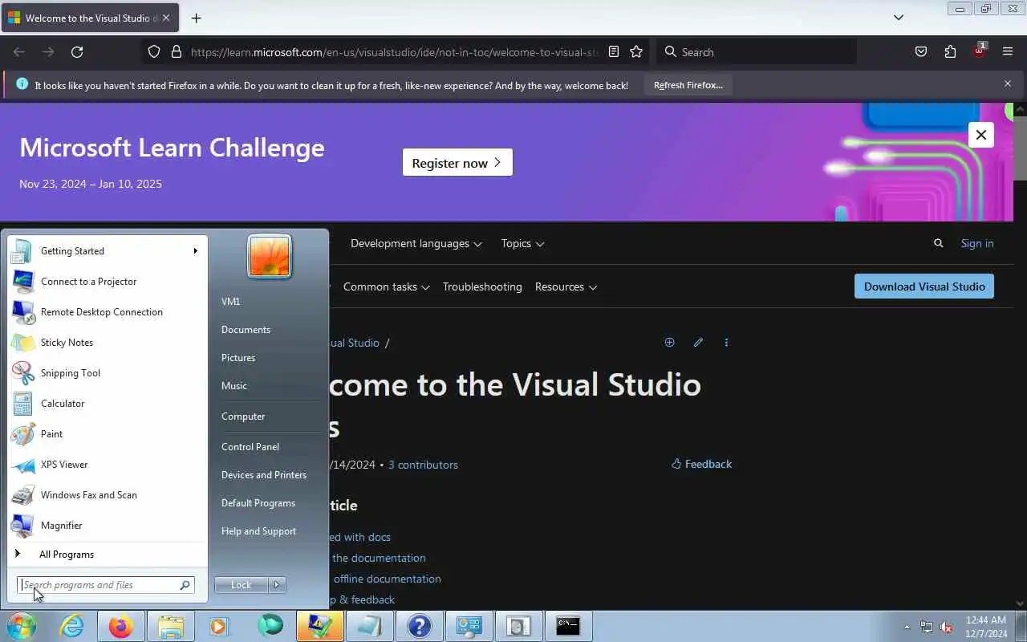Viewport: 1027px width, 642px height.
Task: Expand the Getting Started submenu arrow
Action: tap(195, 251)
